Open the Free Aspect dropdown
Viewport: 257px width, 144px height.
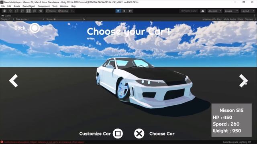click(x=30, y=19)
